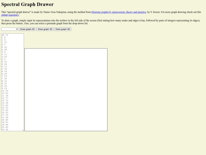The height and width of the screenshot is (155, 206).
Task: Click the '21 22' edge line
Action: [x=5, y=130]
